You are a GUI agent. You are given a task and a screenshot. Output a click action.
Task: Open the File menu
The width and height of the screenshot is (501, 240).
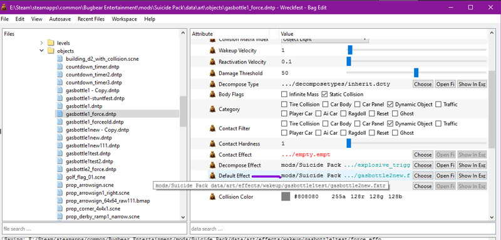(x=5, y=19)
